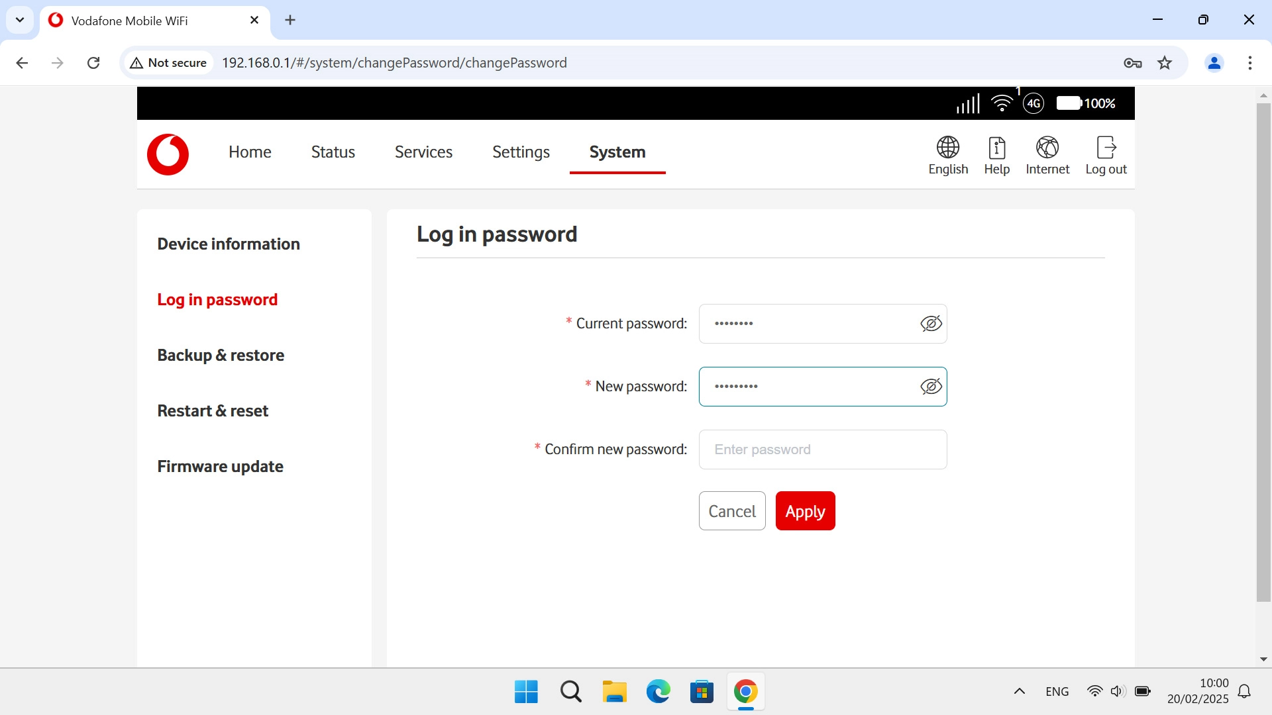Open Backup & restore section
Image resolution: width=1272 pixels, height=715 pixels.
221,356
